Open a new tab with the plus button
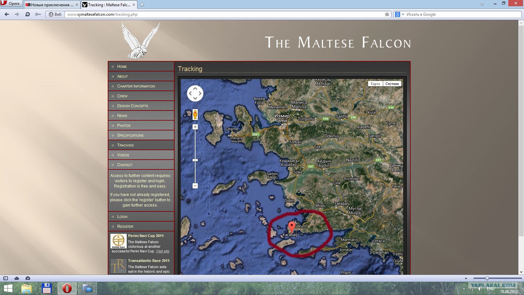 tap(142, 5)
